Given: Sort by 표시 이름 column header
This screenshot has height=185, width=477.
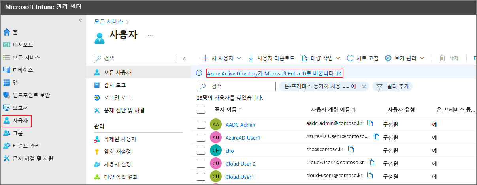Looking at the screenshot, I should [x=228, y=110].
